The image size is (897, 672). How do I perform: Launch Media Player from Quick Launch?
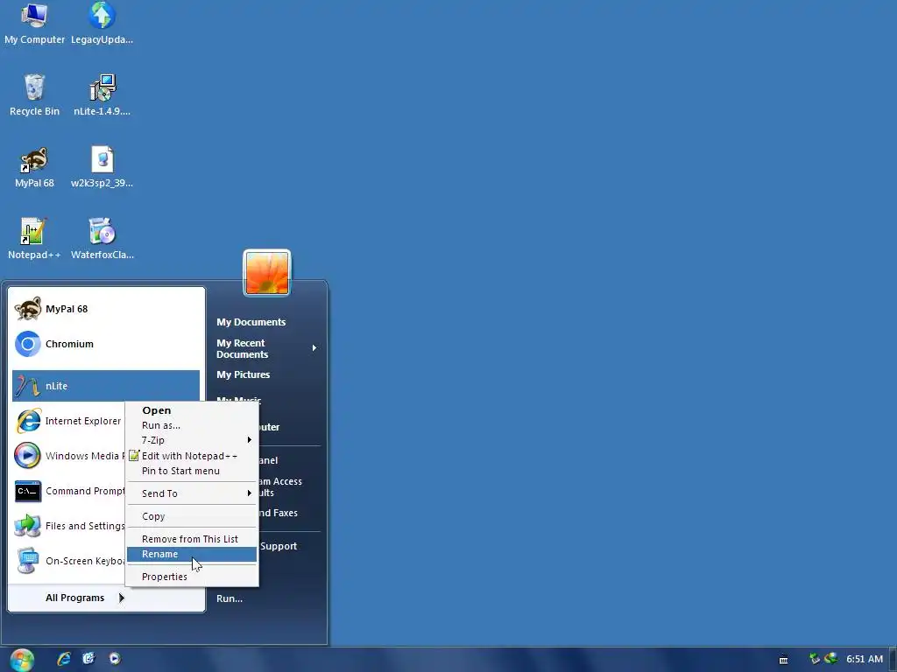pyautogui.click(x=115, y=659)
